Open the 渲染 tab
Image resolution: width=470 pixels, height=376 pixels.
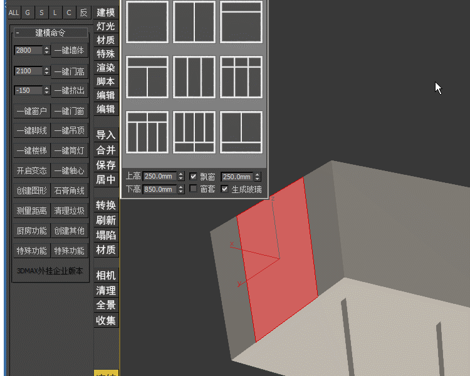click(106, 68)
